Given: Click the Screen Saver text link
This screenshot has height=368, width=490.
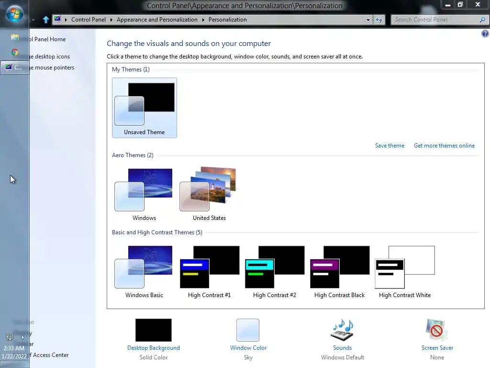Looking at the screenshot, I should [437, 348].
